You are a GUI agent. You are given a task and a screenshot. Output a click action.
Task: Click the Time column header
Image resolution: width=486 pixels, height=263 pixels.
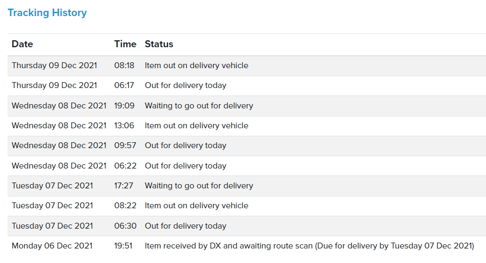(x=125, y=44)
